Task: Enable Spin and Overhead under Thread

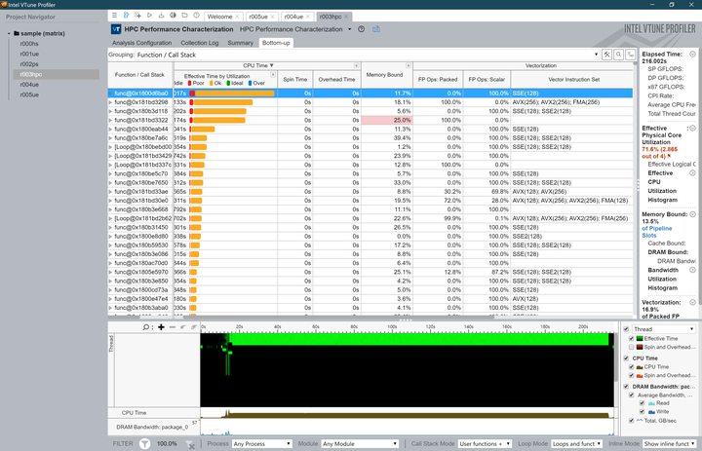Action: (x=632, y=347)
